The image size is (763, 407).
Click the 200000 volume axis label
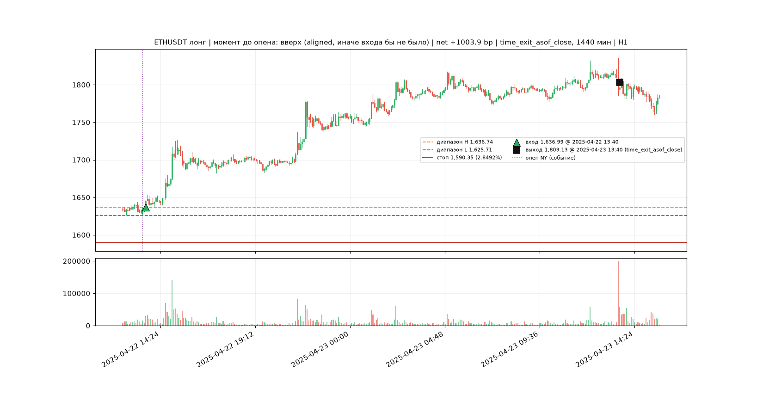click(77, 261)
